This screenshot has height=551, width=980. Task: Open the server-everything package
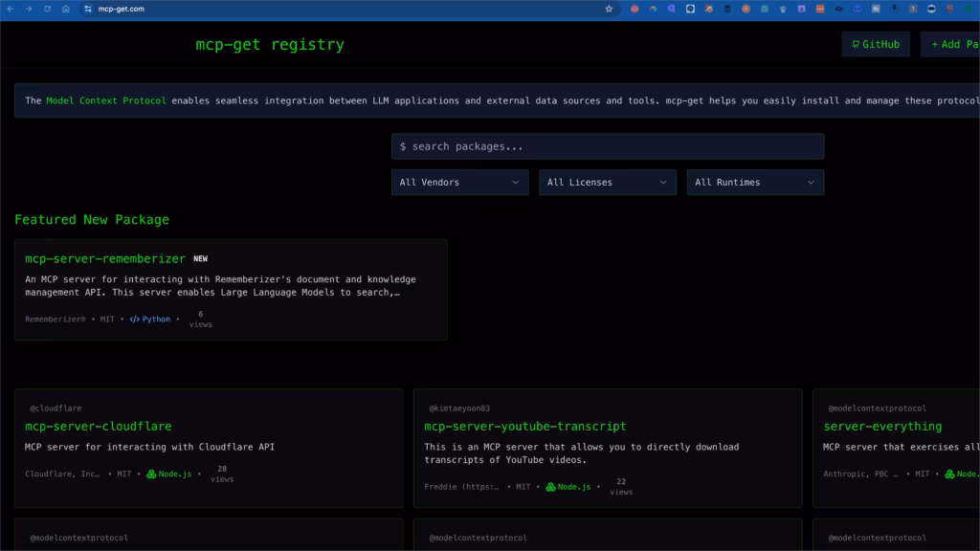(882, 426)
